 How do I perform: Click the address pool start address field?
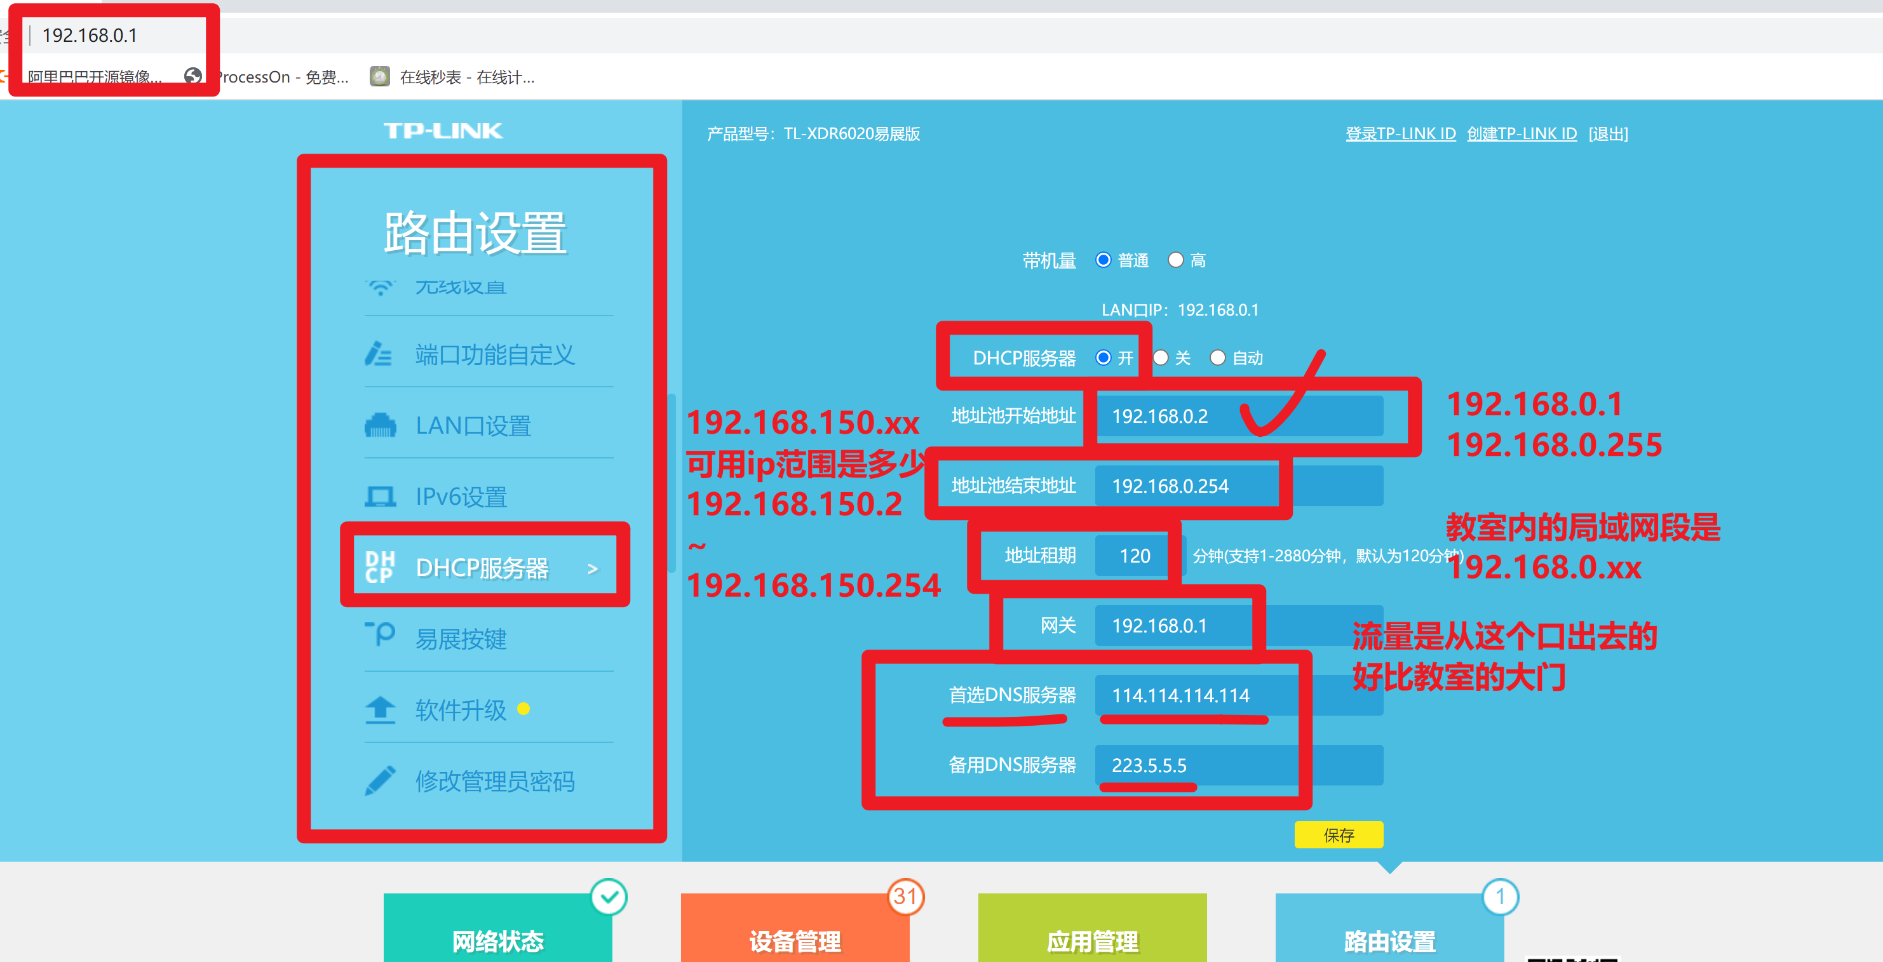coord(1239,416)
